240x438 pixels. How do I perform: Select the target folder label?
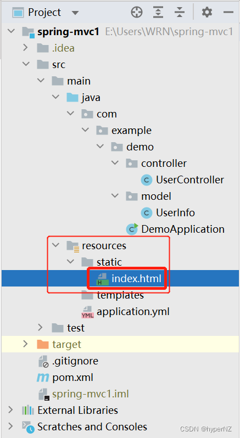(x=67, y=345)
